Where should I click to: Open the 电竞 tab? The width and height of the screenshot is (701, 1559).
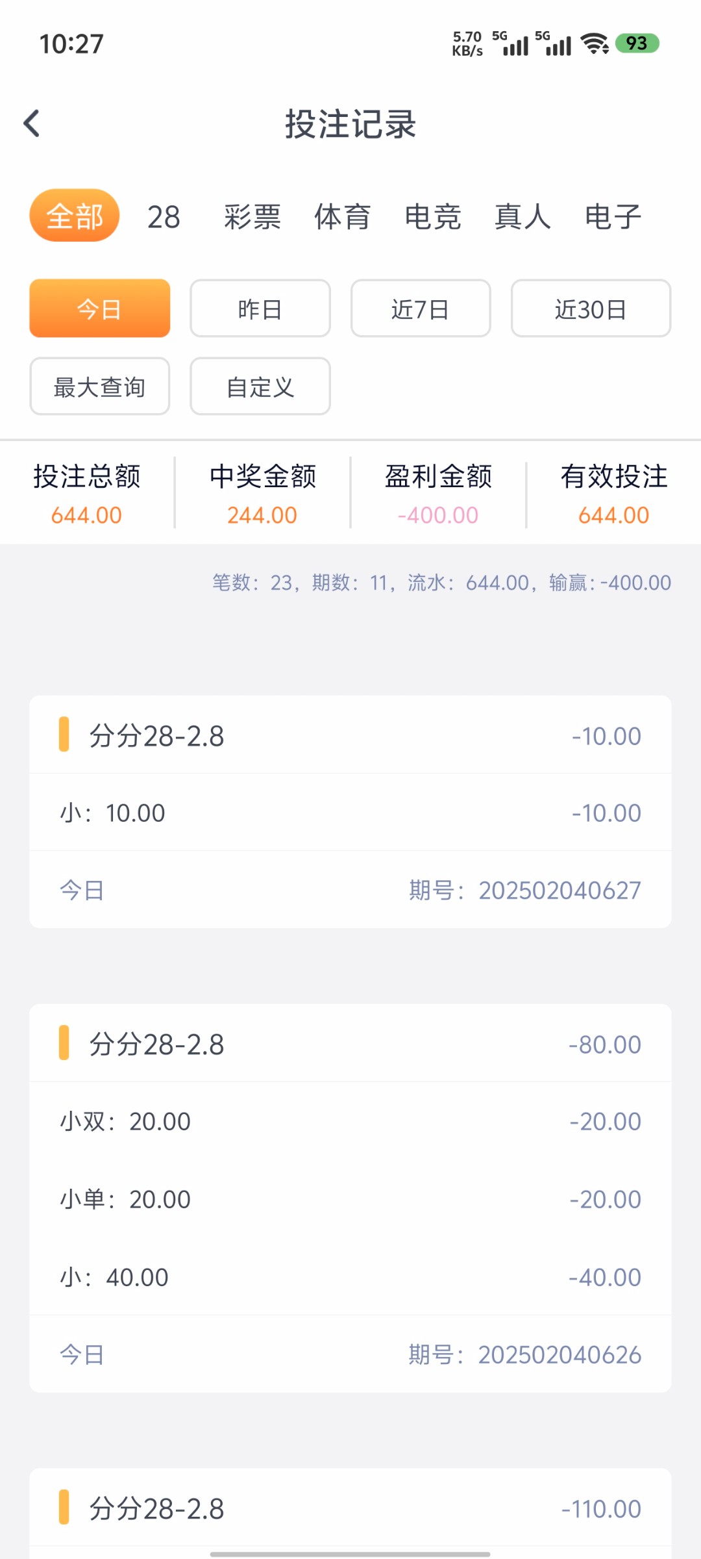click(433, 217)
